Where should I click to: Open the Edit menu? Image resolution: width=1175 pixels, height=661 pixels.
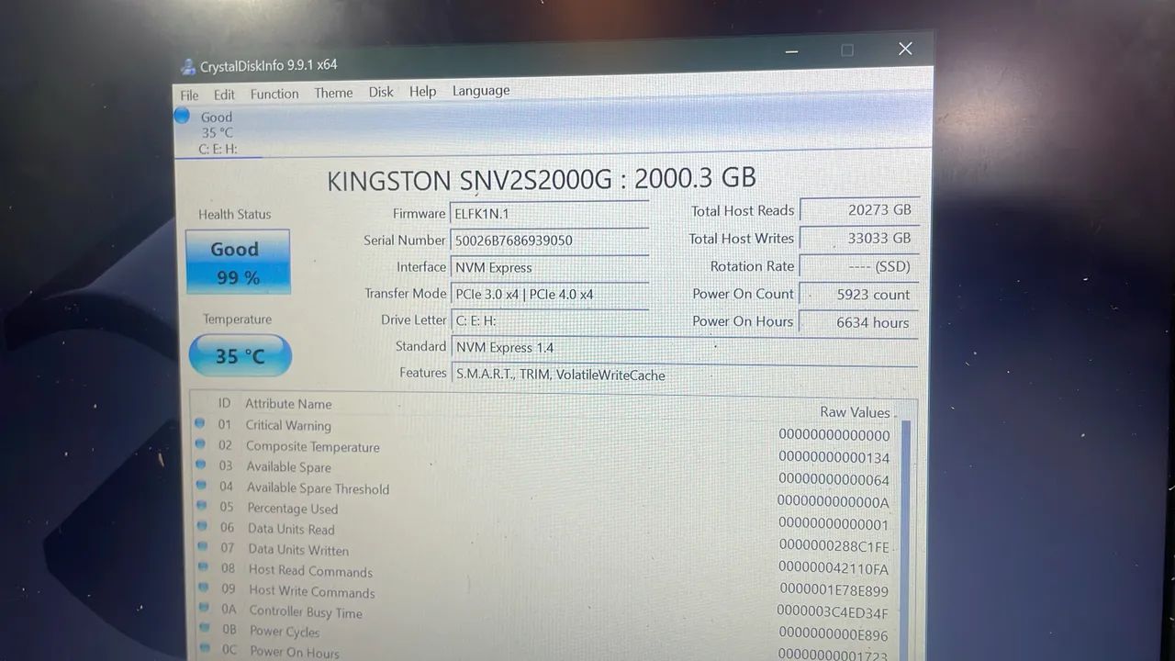point(224,95)
